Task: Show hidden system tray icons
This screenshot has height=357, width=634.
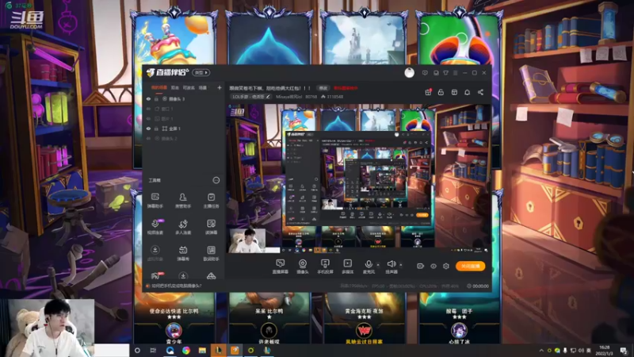Action: tap(541, 351)
